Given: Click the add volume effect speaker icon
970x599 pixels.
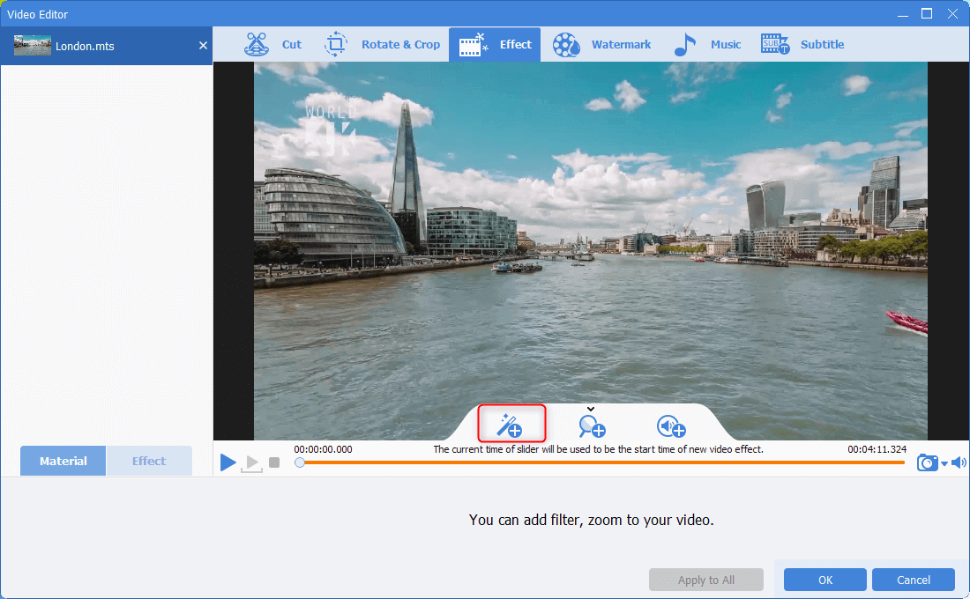Looking at the screenshot, I should point(671,426).
